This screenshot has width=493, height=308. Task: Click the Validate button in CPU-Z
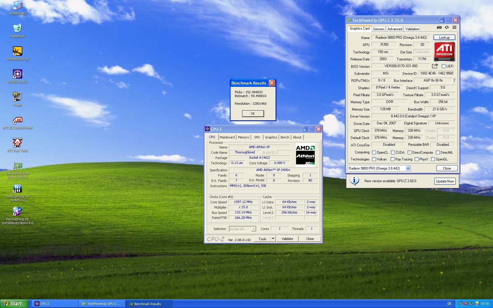[x=287, y=239]
